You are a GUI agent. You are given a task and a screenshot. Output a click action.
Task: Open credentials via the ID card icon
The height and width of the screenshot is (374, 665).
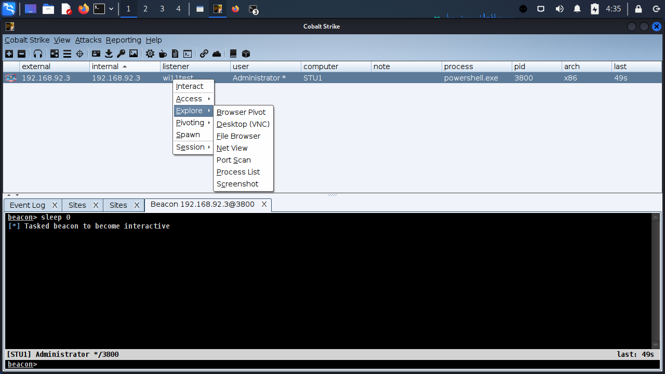pos(96,54)
